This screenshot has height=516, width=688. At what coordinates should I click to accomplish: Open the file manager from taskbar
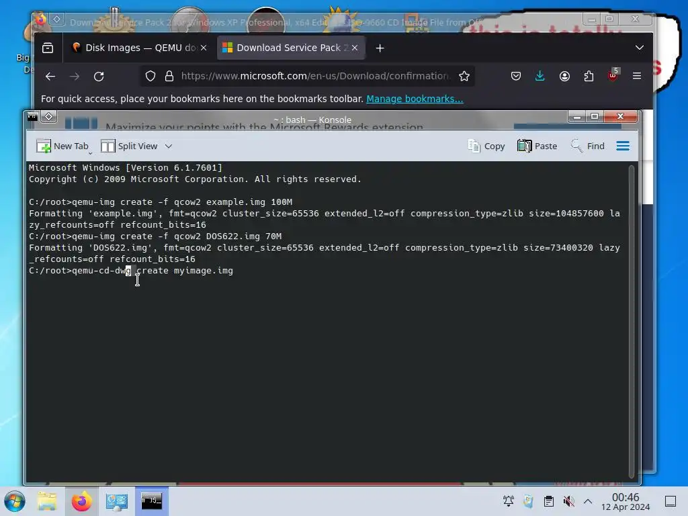pyautogui.click(x=47, y=501)
